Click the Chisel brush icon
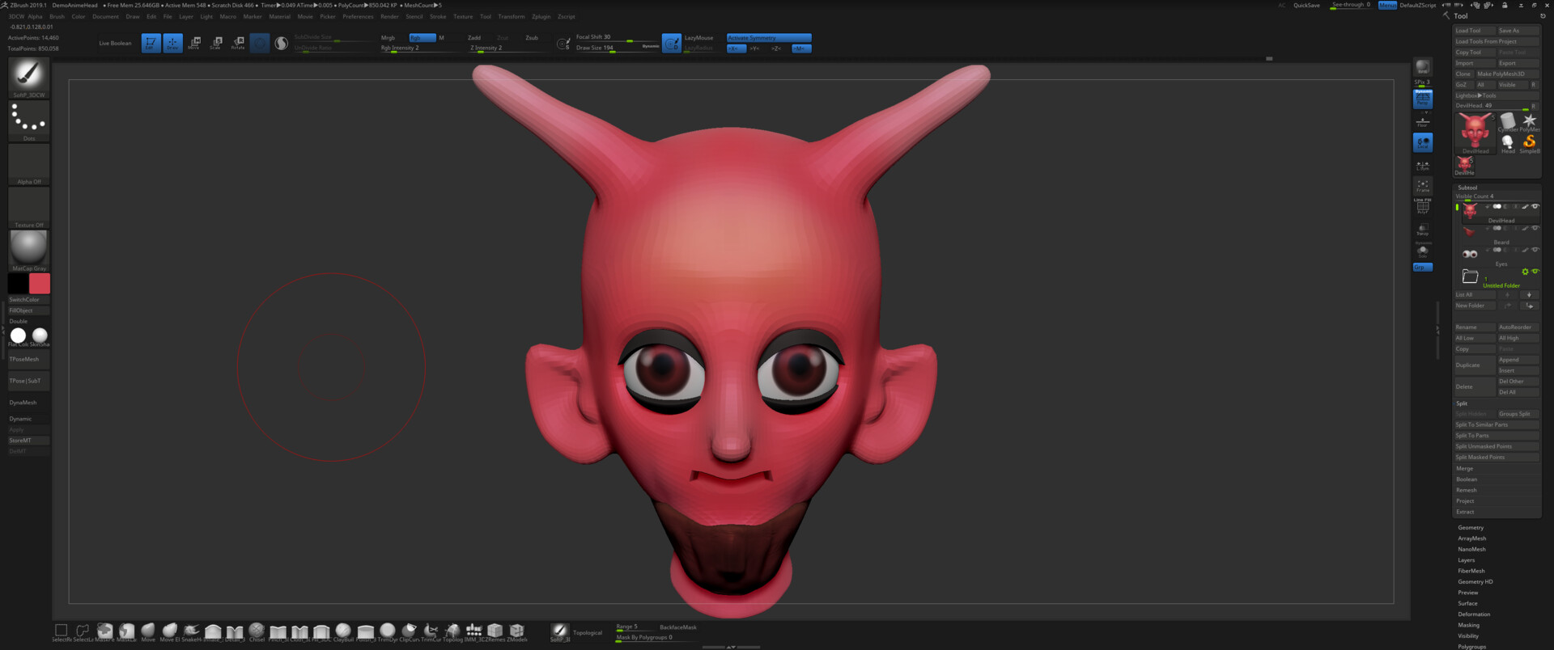 pyautogui.click(x=257, y=631)
